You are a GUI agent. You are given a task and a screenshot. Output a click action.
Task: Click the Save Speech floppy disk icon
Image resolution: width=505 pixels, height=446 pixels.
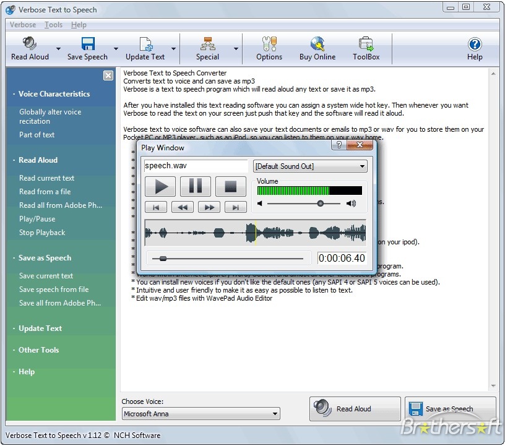point(88,44)
